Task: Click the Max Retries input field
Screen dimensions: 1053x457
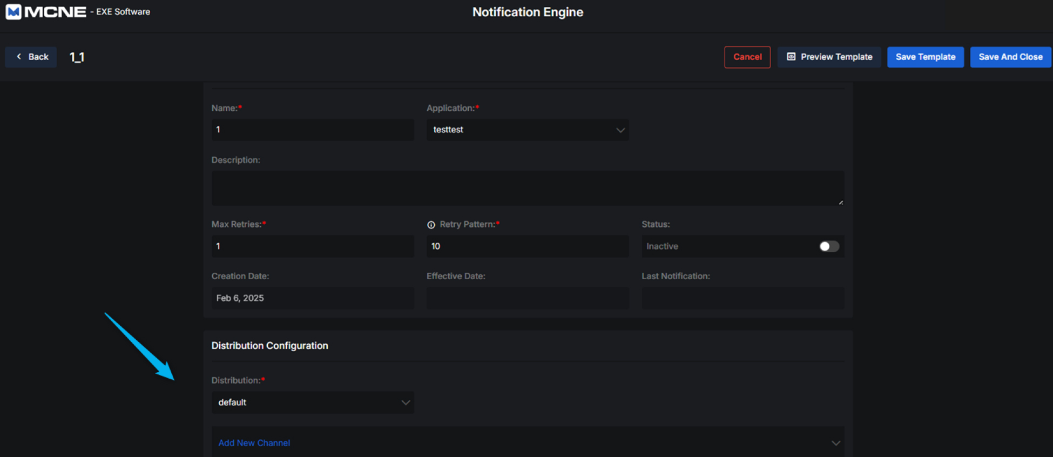Action: click(x=312, y=246)
